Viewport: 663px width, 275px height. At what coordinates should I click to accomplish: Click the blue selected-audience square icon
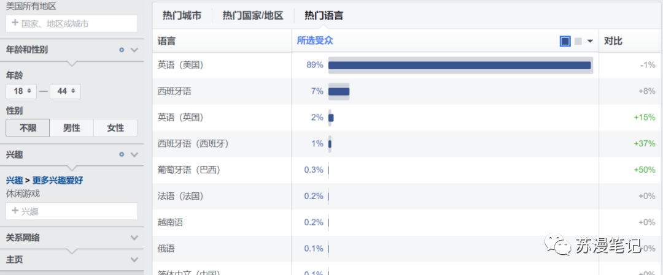click(565, 41)
